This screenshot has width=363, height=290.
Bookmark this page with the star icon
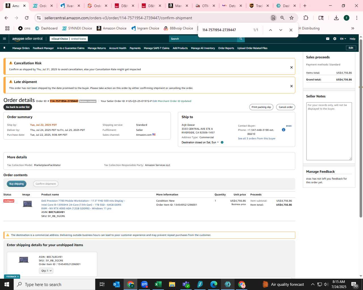(x=292, y=18)
